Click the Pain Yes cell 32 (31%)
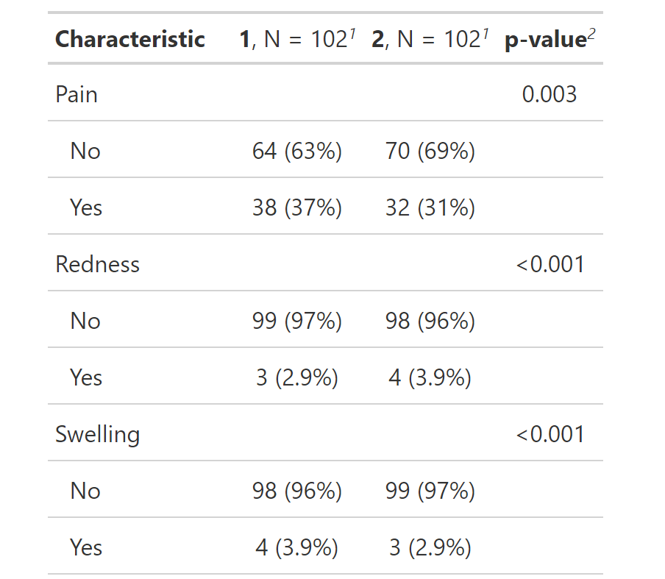 [430, 208]
